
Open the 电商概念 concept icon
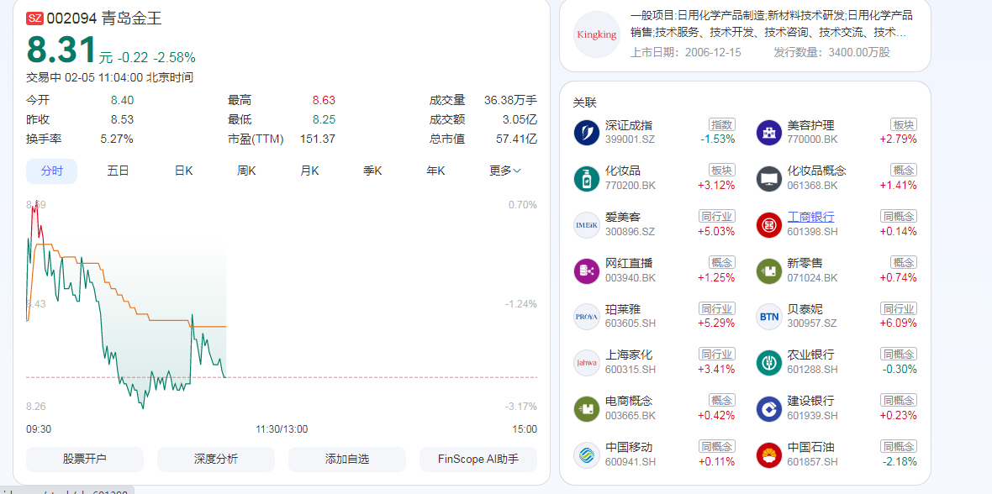(587, 409)
